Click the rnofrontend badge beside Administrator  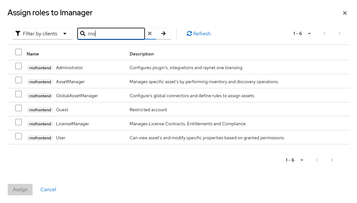point(40,68)
